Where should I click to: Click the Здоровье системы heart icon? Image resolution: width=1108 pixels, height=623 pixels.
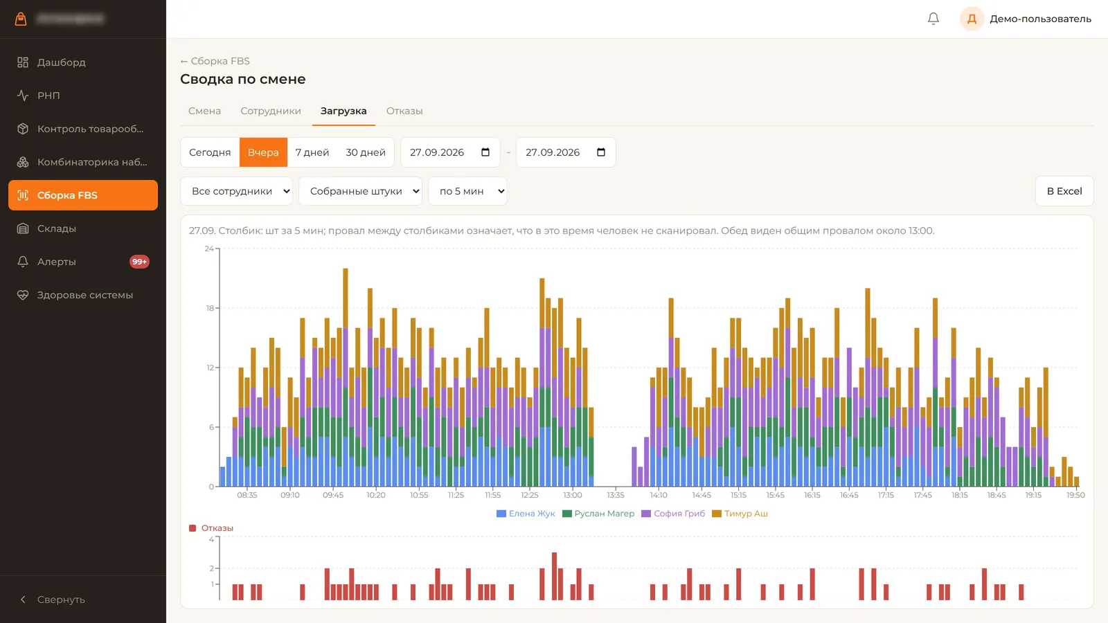[23, 295]
